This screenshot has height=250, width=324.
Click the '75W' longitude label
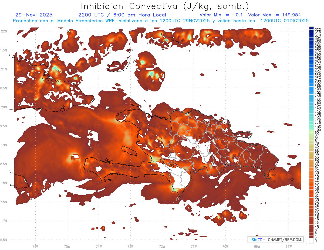point(67,246)
